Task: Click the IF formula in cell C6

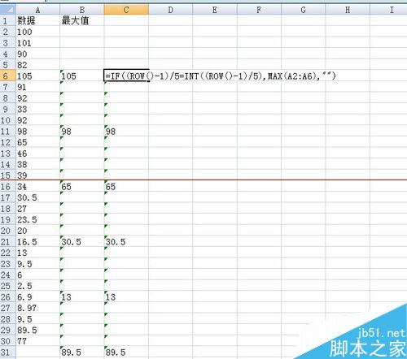Action: point(221,76)
